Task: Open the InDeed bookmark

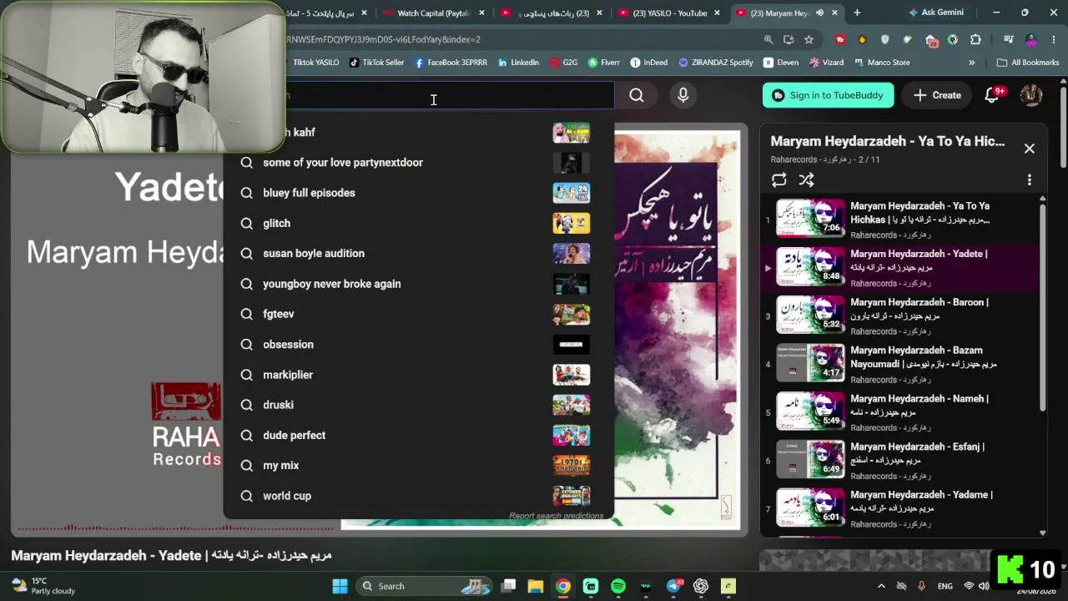Action: (649, 63)
